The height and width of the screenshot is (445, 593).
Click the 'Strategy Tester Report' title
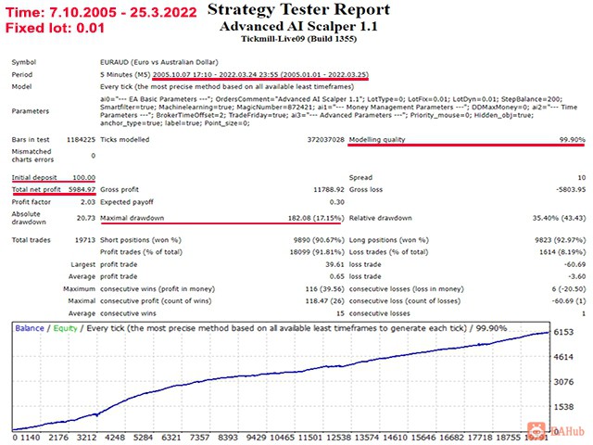tap(298, 10)
